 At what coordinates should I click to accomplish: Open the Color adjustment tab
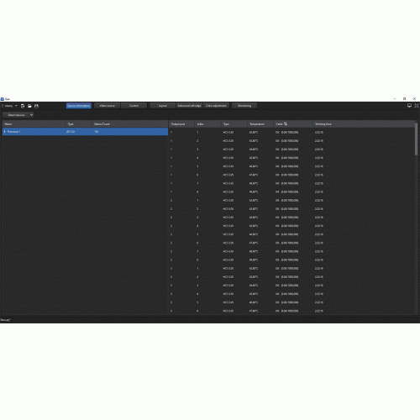tap(216, 106)
